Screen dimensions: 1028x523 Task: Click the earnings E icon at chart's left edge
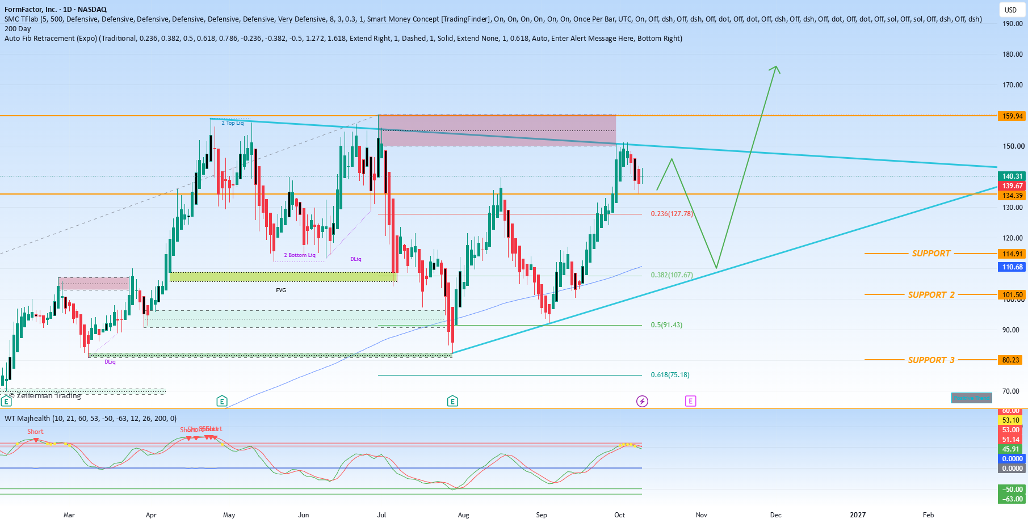click(x=6, y=401)
